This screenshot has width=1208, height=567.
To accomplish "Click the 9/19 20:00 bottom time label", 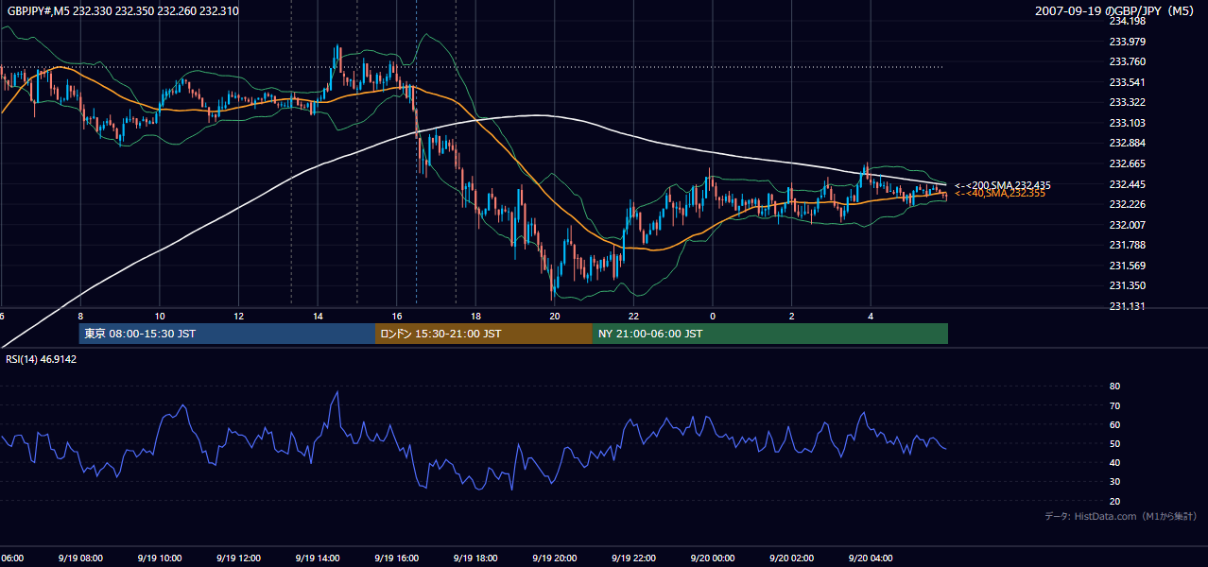I will click(554, 558).
